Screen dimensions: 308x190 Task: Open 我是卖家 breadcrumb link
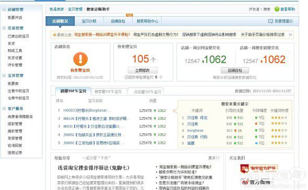coord(56,9)
